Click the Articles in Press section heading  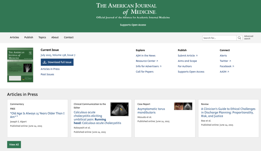(x=22, y=94)
